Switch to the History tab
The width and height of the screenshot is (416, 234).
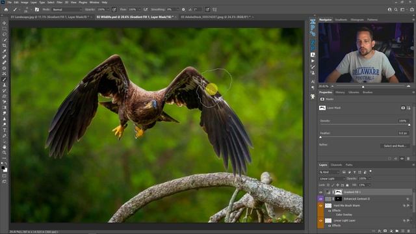[x=340, y=92]
